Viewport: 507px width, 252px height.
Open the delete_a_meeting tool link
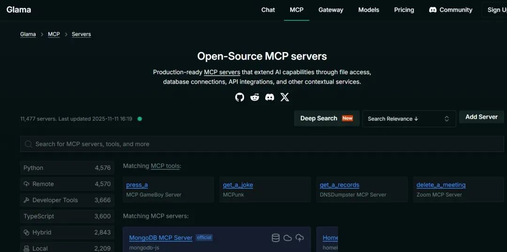point(441,185)
